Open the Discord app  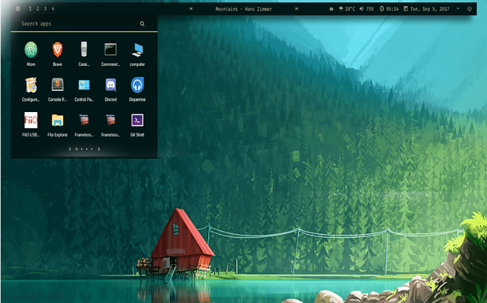click(x=110, y=85)
